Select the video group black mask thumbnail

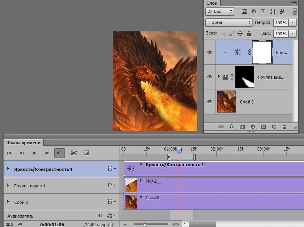(x=245, y=77)
